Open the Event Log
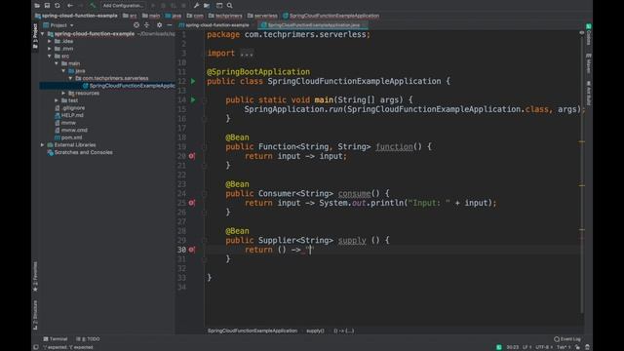 point(567,339)
